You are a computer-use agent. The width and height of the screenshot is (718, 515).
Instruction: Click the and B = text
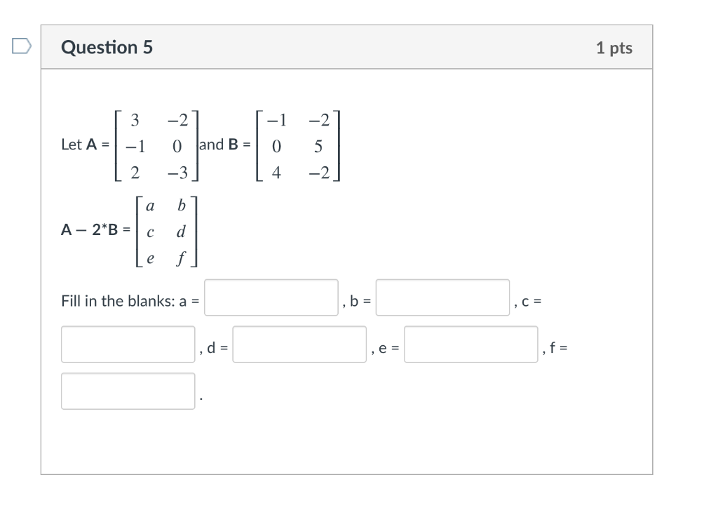click(225, 145)
